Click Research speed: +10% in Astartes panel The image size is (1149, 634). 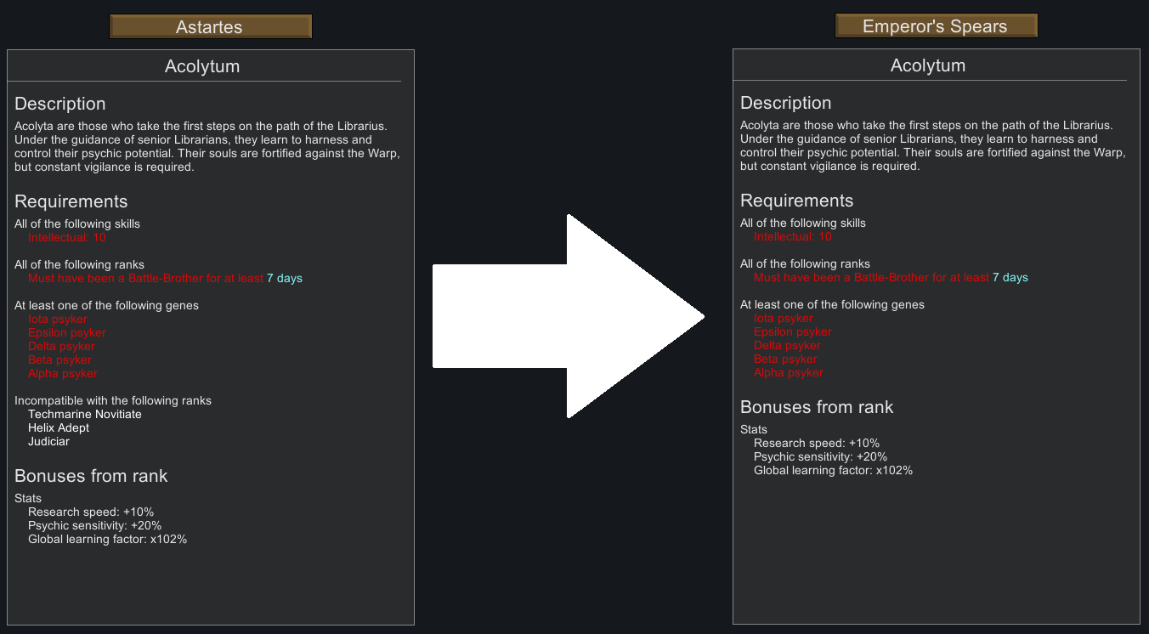click(91, 512)
